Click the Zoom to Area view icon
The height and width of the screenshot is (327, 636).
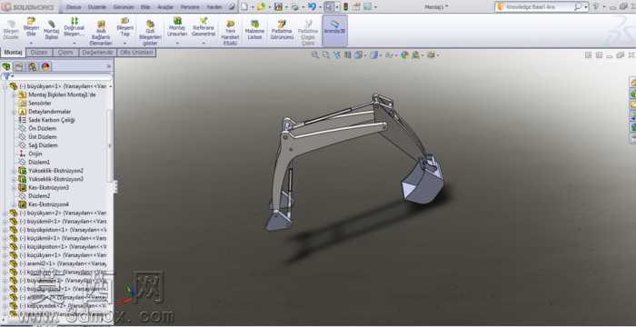point(325,55)
